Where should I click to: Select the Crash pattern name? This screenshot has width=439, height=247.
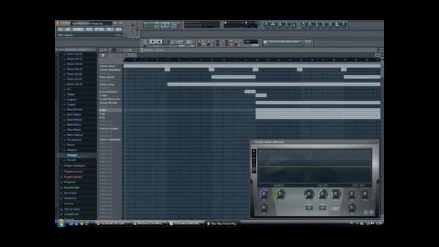[104, 95]
